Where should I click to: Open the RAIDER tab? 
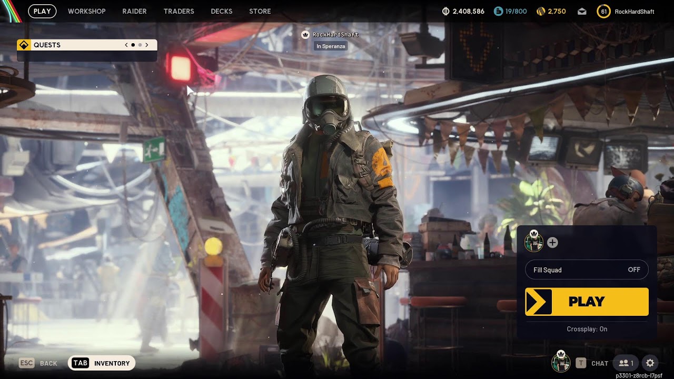click(x=134, y=11)
